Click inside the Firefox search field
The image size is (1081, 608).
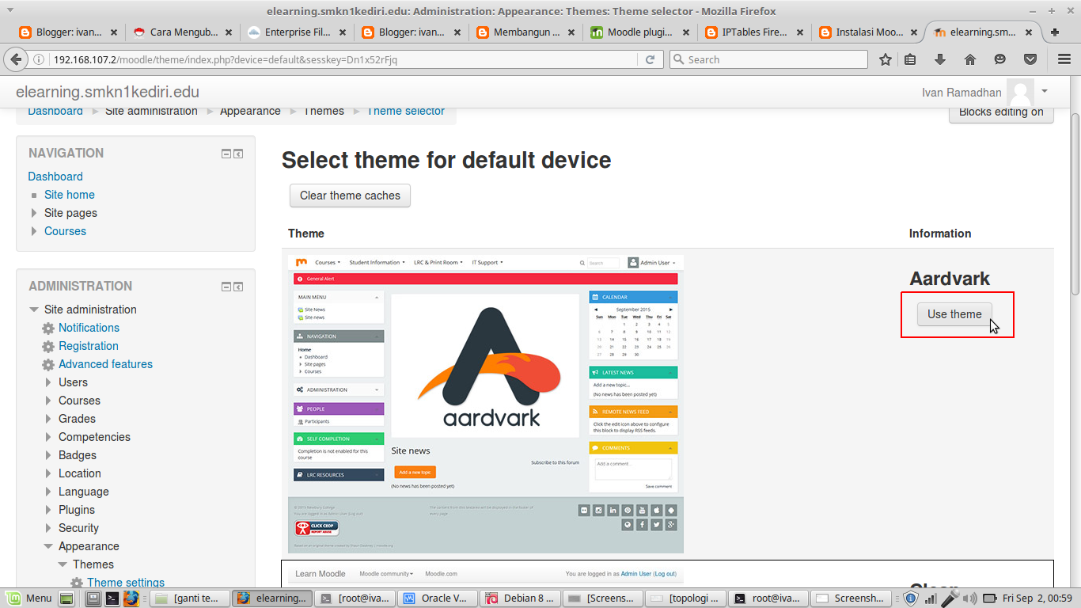tap(768, 59)
